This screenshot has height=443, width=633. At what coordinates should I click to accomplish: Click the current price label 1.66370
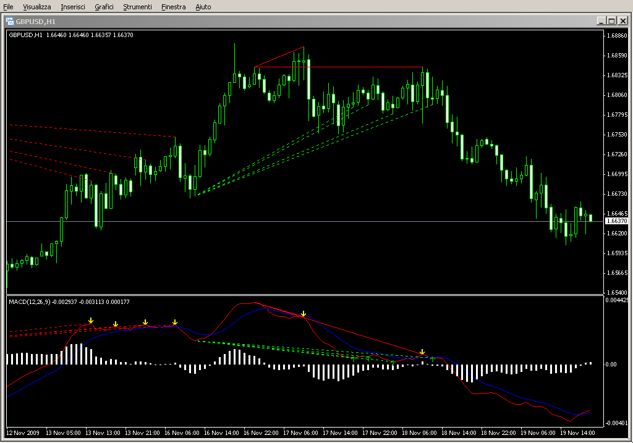[x=618, y=221]
